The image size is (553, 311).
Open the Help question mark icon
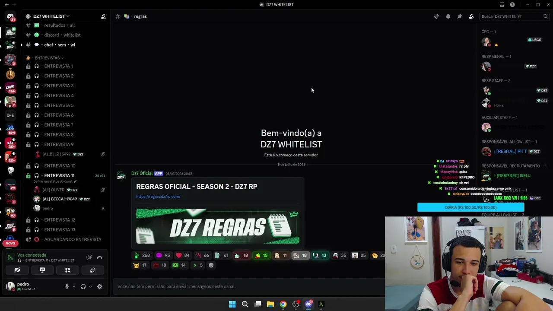tap(512, 5)
